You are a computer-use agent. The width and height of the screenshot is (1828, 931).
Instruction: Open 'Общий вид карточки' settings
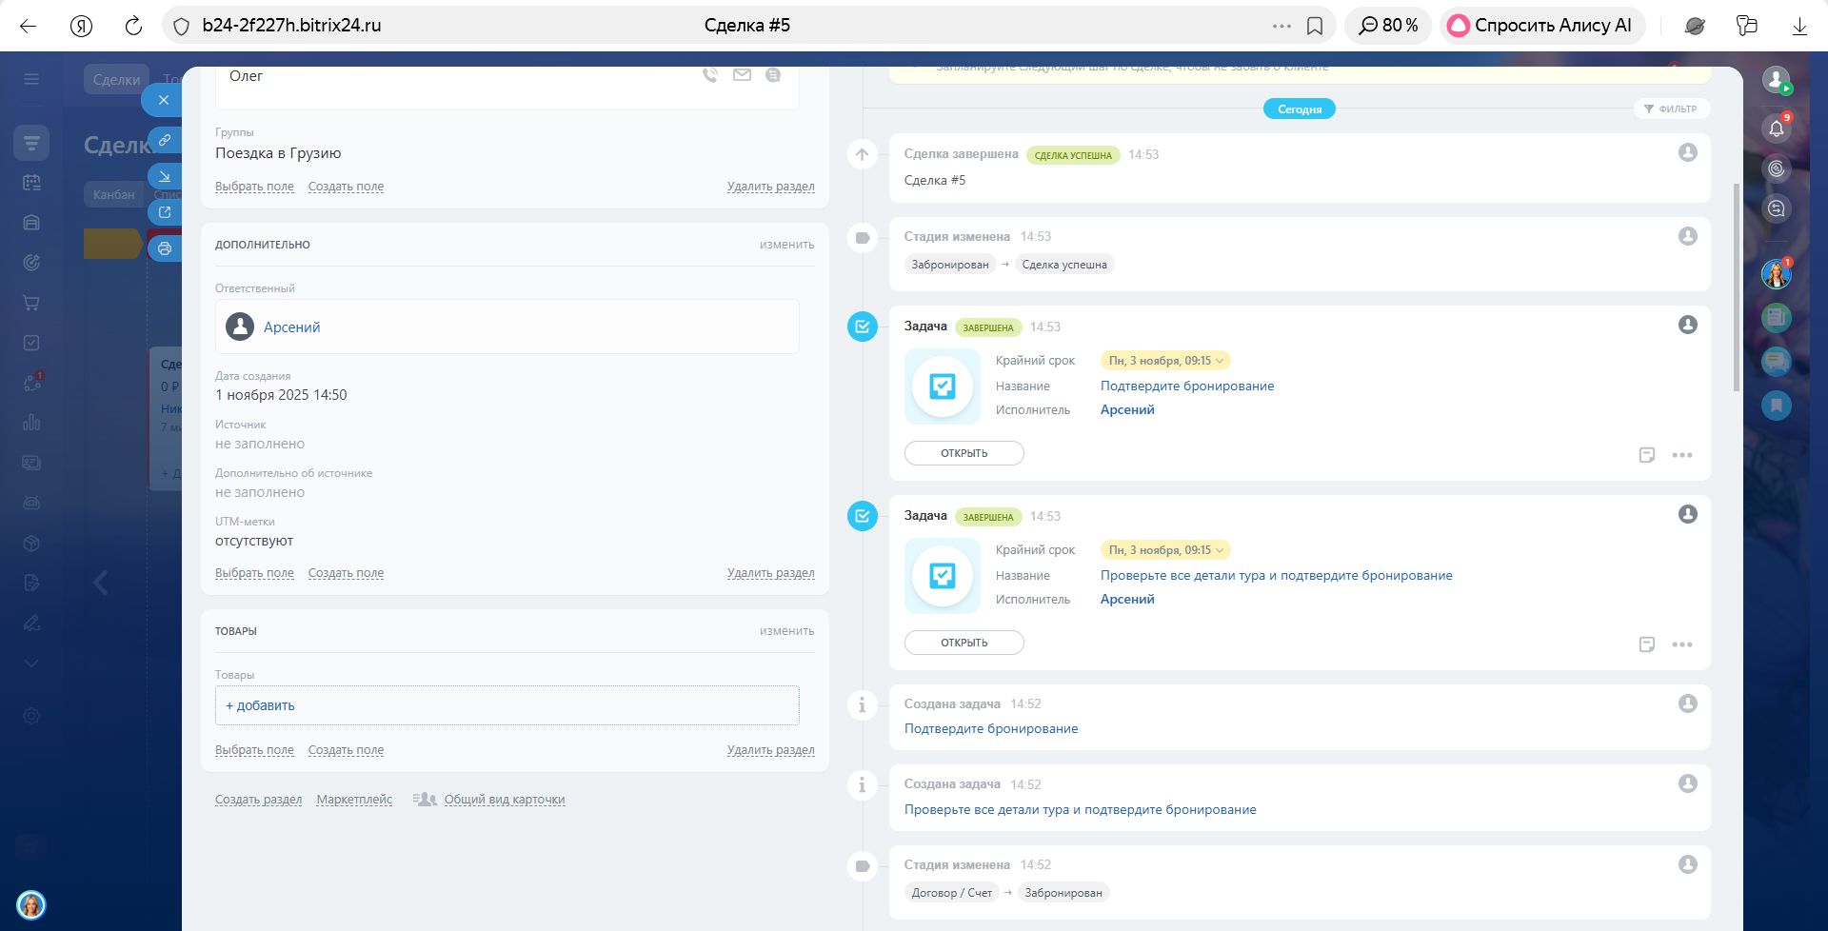pyautogui.click(x=505, y=800)
